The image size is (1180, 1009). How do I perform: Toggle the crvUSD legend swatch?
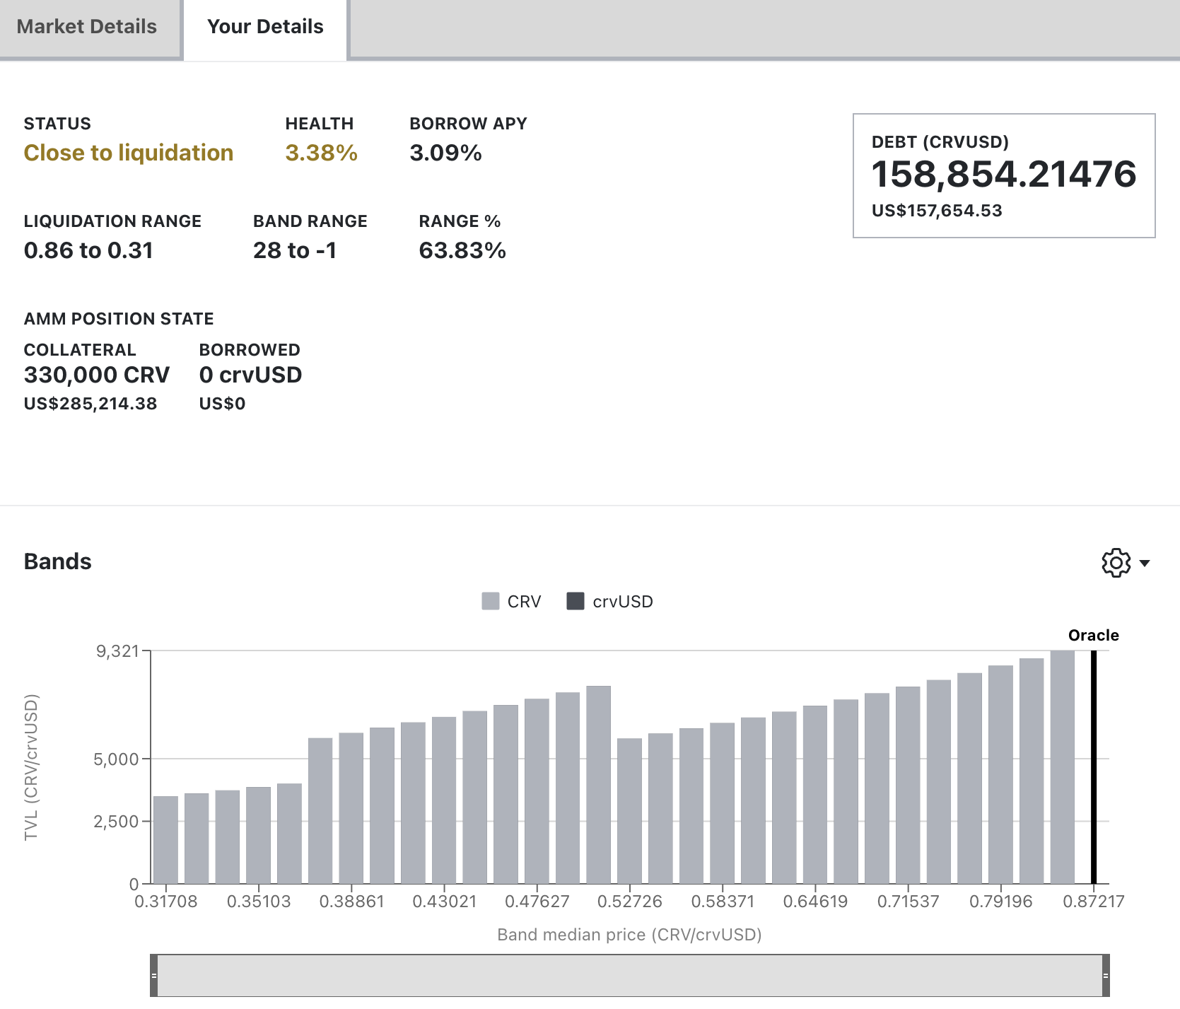coord(576,602)
